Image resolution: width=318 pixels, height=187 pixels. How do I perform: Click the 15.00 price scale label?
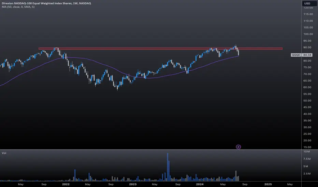[x=307, y=147]
